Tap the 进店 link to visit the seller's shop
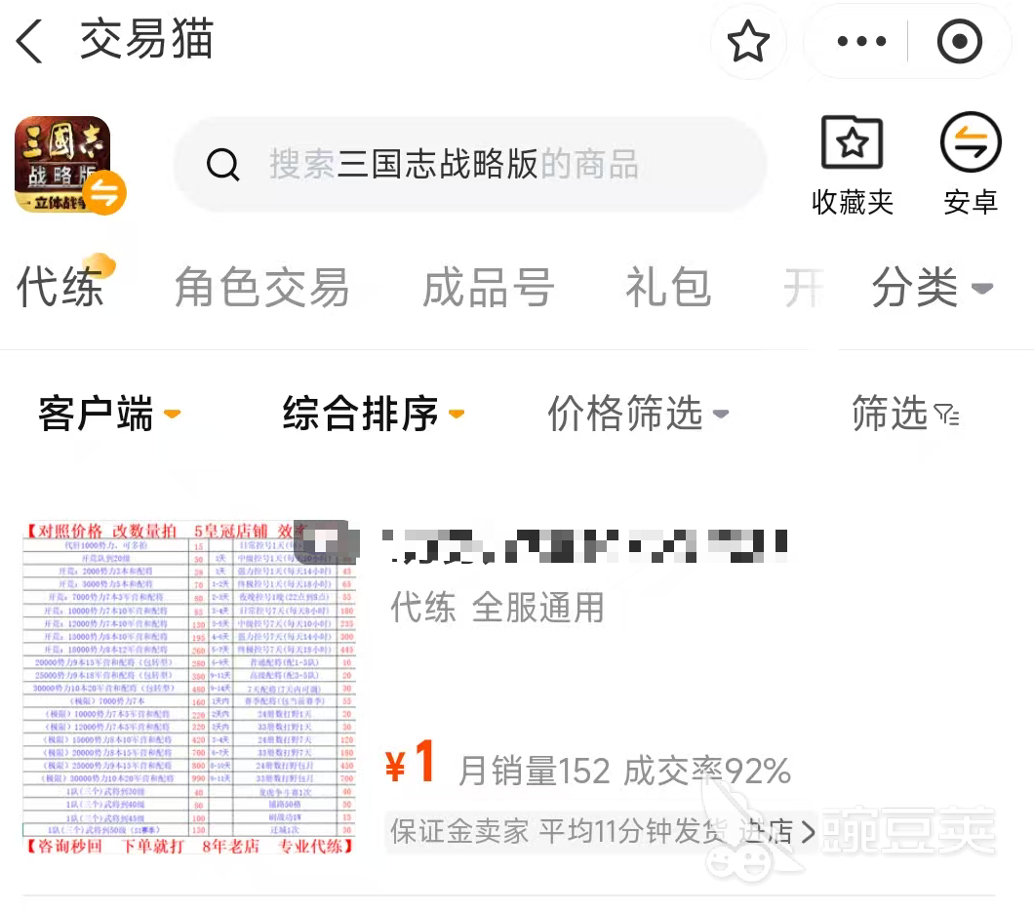Screen dimensions: 1034x912 pyautogui.click(x=776, y=832)
